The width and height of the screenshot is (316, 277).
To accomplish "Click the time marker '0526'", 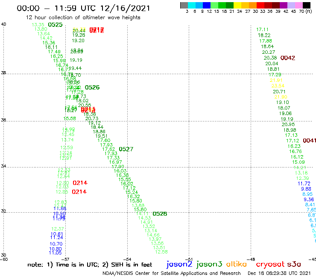I will tap(92, 87).
